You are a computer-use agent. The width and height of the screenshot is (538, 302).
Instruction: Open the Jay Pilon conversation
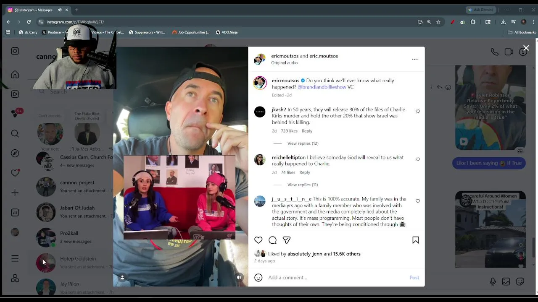point(75,288)
